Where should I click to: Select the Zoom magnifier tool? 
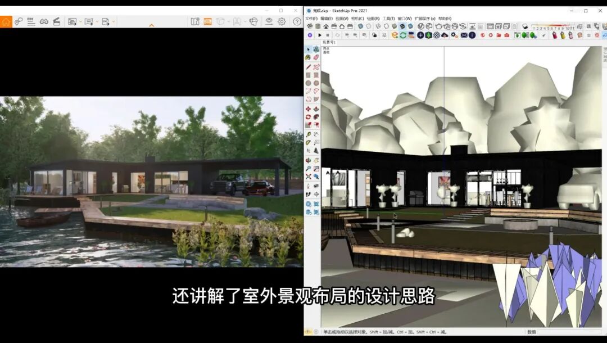tap(308, 168)
